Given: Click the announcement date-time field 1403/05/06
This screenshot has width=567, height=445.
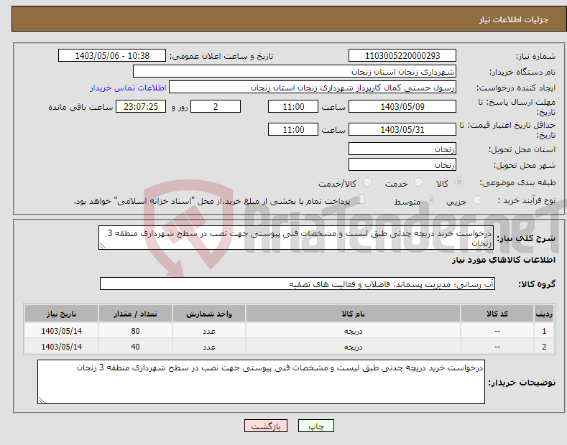Looking at the screenshot, I should [x=111, y=56].
